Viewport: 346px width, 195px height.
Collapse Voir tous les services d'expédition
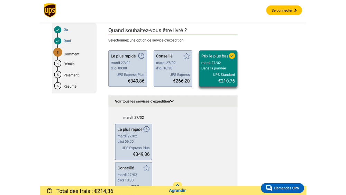pos(173,101)
